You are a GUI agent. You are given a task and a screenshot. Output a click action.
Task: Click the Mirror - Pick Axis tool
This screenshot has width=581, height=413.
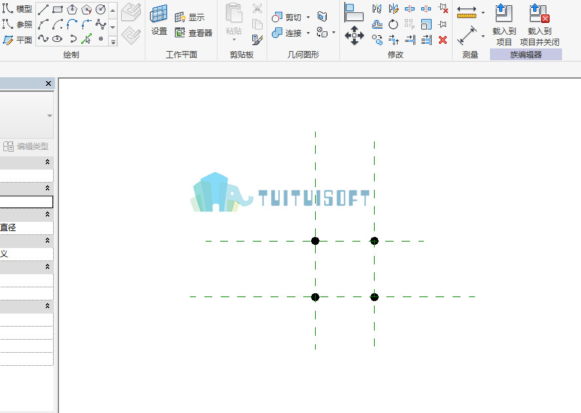tap(377, 9)
